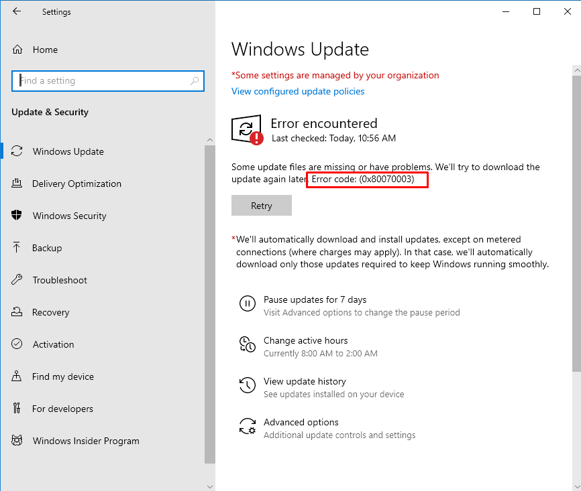Click the sidebar scrollbar thumb
581x491 pixels.
point(210,304)
